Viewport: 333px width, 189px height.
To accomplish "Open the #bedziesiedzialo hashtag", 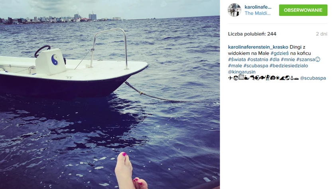I will coord(289,66).
